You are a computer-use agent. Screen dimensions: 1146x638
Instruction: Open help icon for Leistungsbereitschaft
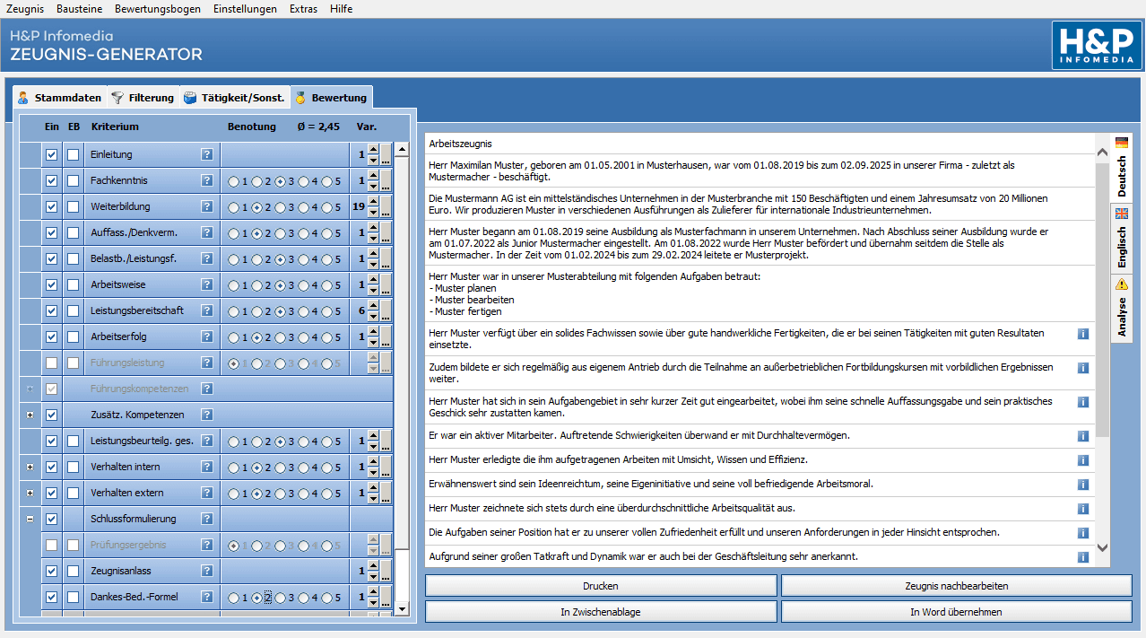pyautogui.click(x=206, y=310)
